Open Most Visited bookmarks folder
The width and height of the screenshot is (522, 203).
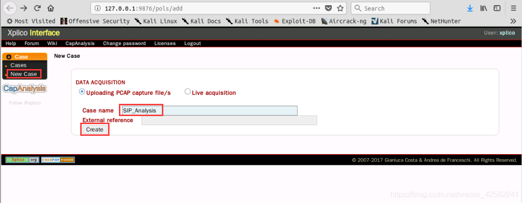tap(31, 21)
